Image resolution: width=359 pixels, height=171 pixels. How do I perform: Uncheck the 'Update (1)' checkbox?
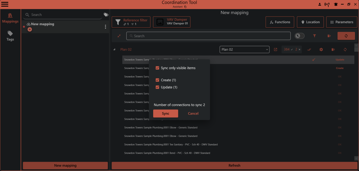[157, 87]
